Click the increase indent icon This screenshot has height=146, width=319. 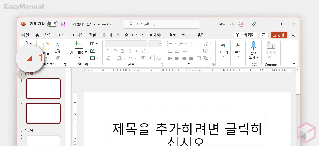tap(177, 51)
